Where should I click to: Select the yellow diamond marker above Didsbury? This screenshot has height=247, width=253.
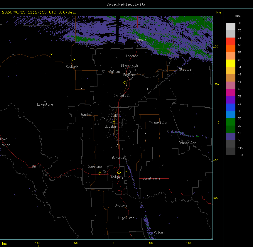[x=114, y=122]
